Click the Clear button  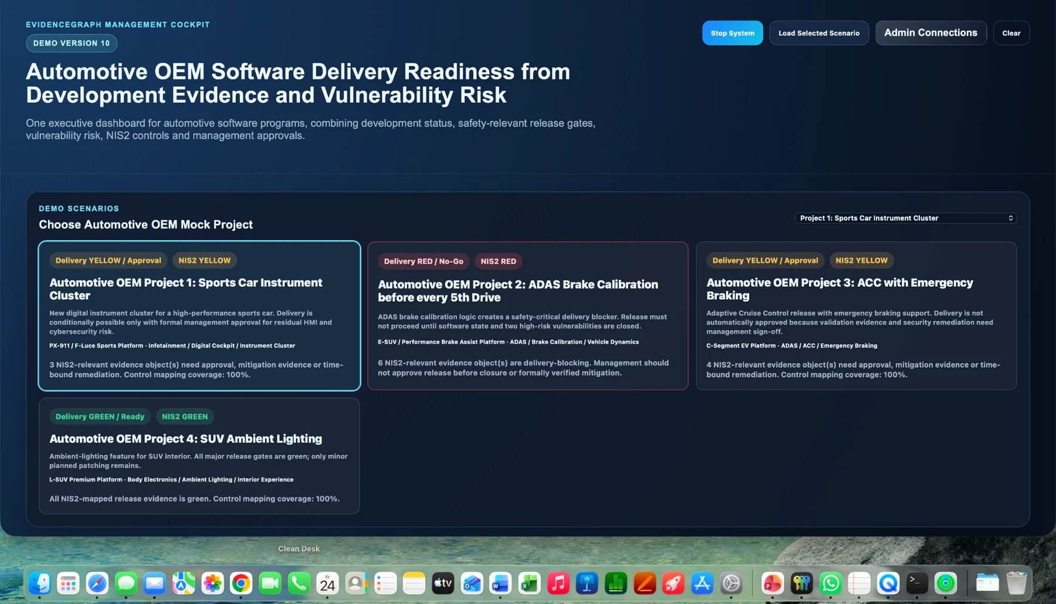coord(1011,33)
